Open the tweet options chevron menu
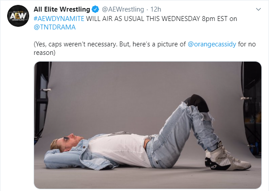Viewport: 269px width, 191px height. (259, 9)
